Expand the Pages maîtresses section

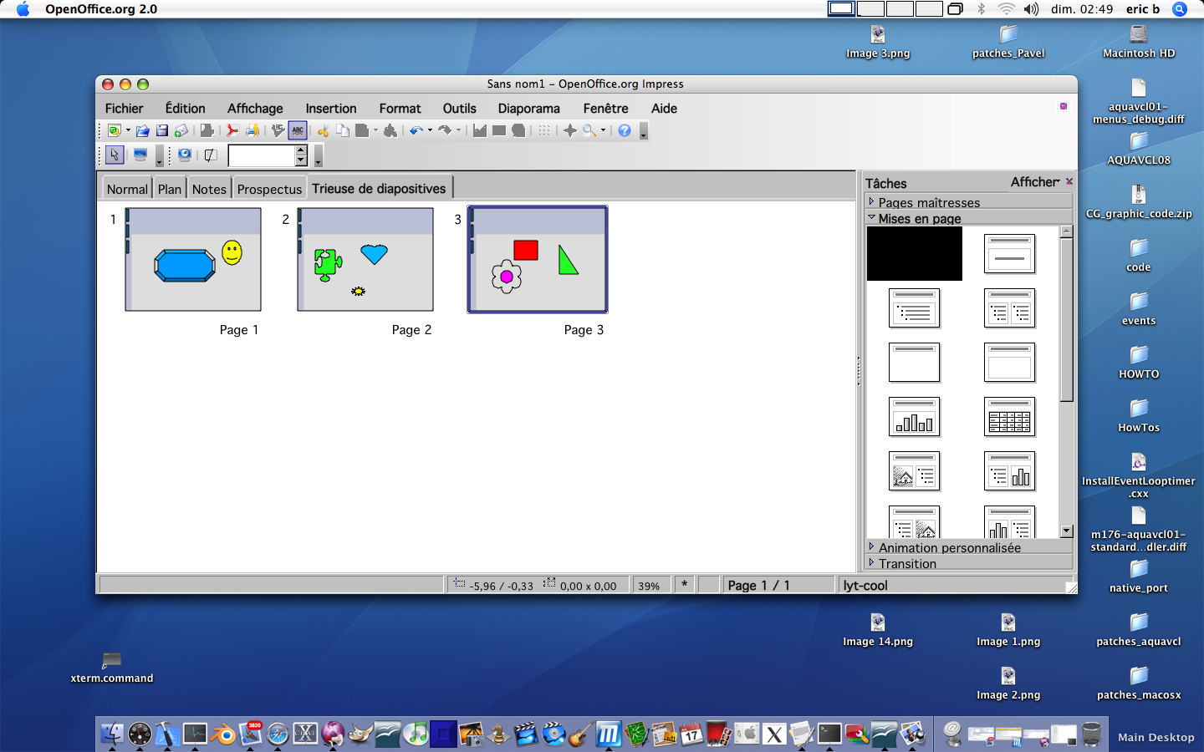point(969,202)
